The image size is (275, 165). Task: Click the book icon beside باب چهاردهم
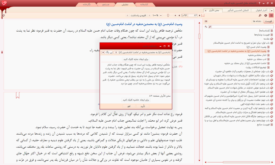coord(272,121)
